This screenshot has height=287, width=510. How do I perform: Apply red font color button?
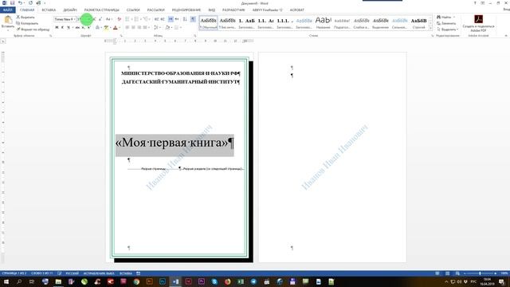[115, 28]
